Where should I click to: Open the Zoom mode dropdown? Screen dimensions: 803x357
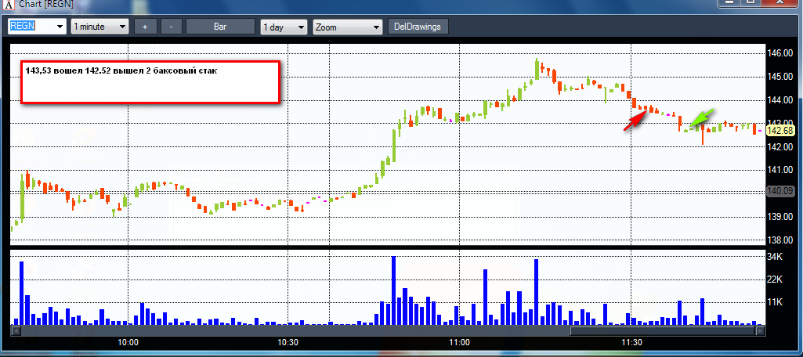[348, 27]
